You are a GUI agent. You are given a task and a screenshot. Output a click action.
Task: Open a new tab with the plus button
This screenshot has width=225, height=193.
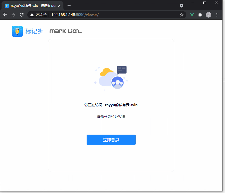[x=69, y=6]
